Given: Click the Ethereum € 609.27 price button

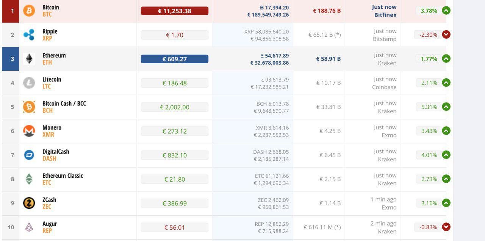Looking at the screenshot, I should 175,59.
